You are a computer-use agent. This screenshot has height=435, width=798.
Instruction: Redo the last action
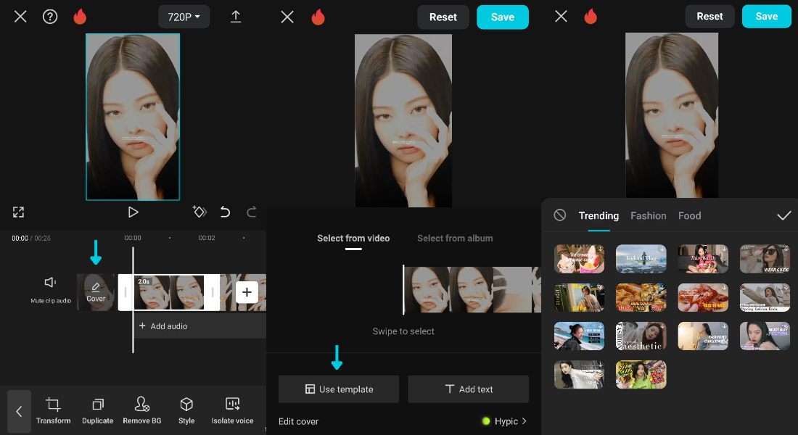(252, 212)
